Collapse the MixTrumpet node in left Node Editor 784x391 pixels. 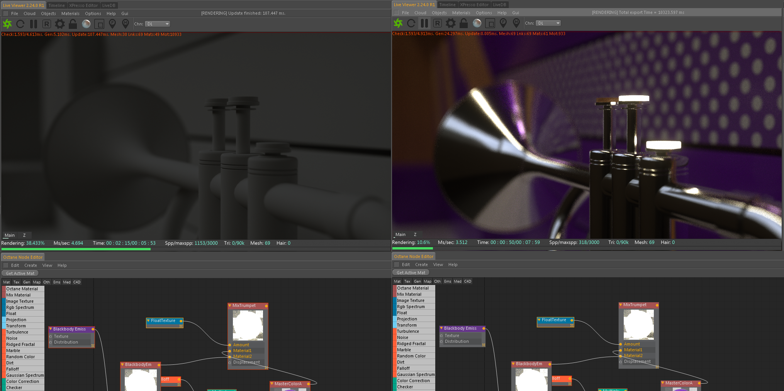click(230, 305)
